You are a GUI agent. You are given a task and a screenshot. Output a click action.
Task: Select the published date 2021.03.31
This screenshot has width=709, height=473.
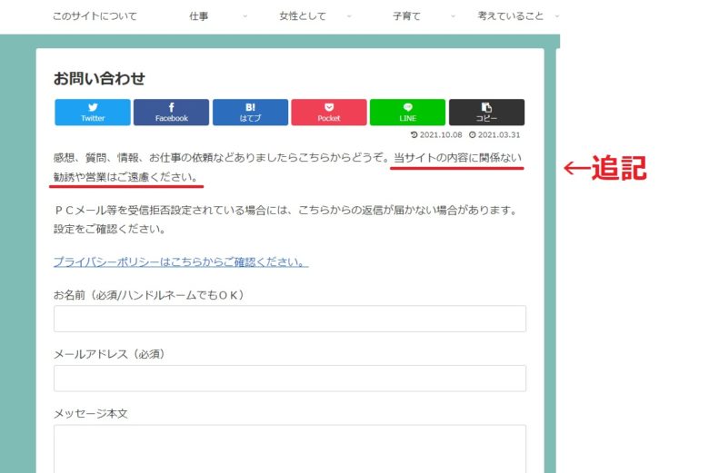tap(499, 134)
